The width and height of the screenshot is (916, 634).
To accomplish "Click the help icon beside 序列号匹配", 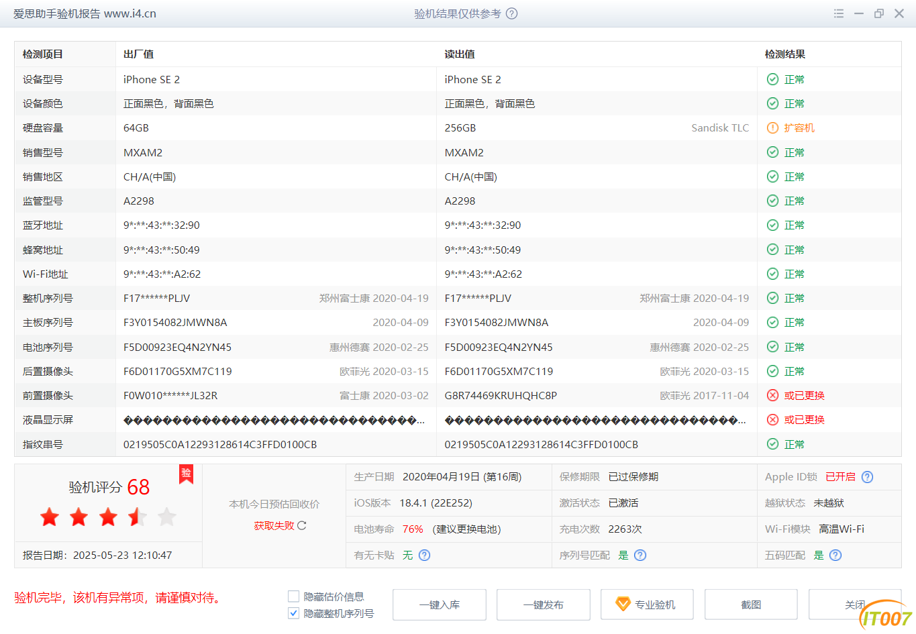I will tap(640, 555).
